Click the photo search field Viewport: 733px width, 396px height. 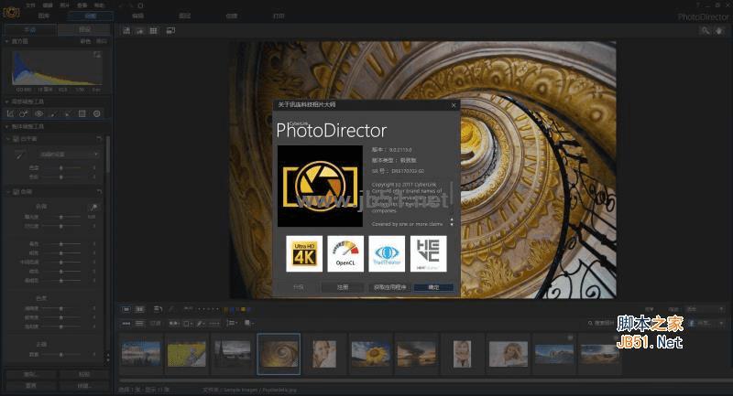coord(603,323)
